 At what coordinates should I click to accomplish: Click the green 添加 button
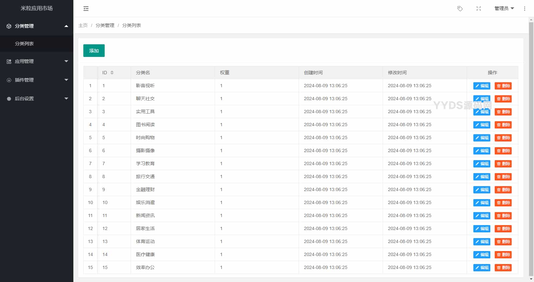tap(94, 51)
